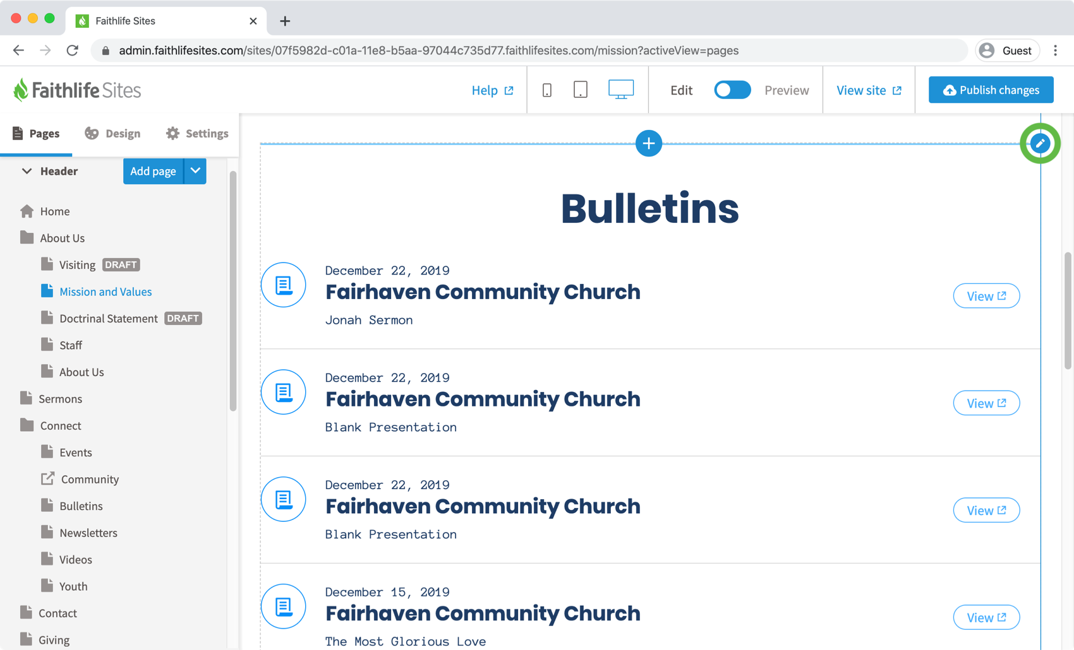
Task: Open the View site link
Action: point(869,90)
